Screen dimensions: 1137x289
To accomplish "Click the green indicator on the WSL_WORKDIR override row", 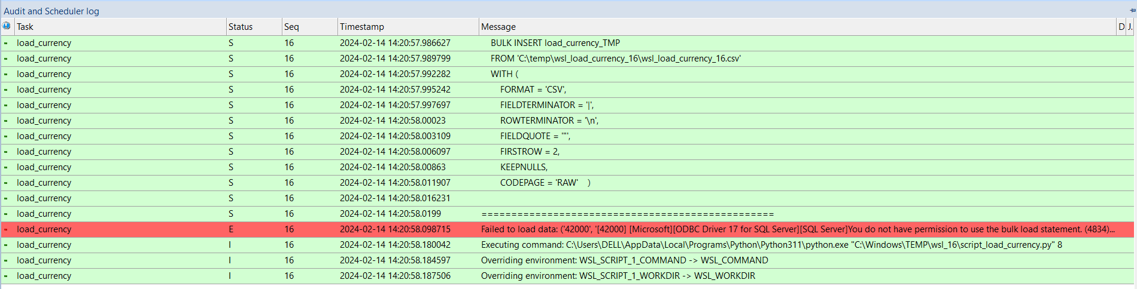I will pos(6,276).
